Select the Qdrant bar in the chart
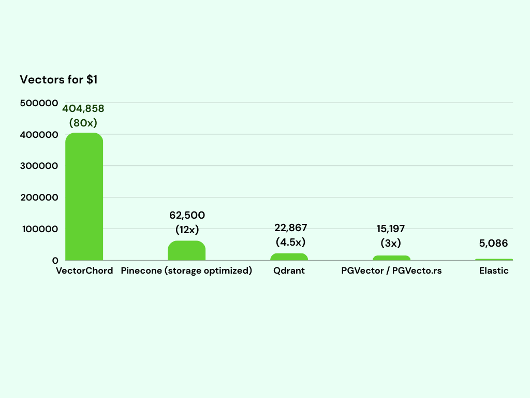This screenshot has height=398, width=530. 289,257
